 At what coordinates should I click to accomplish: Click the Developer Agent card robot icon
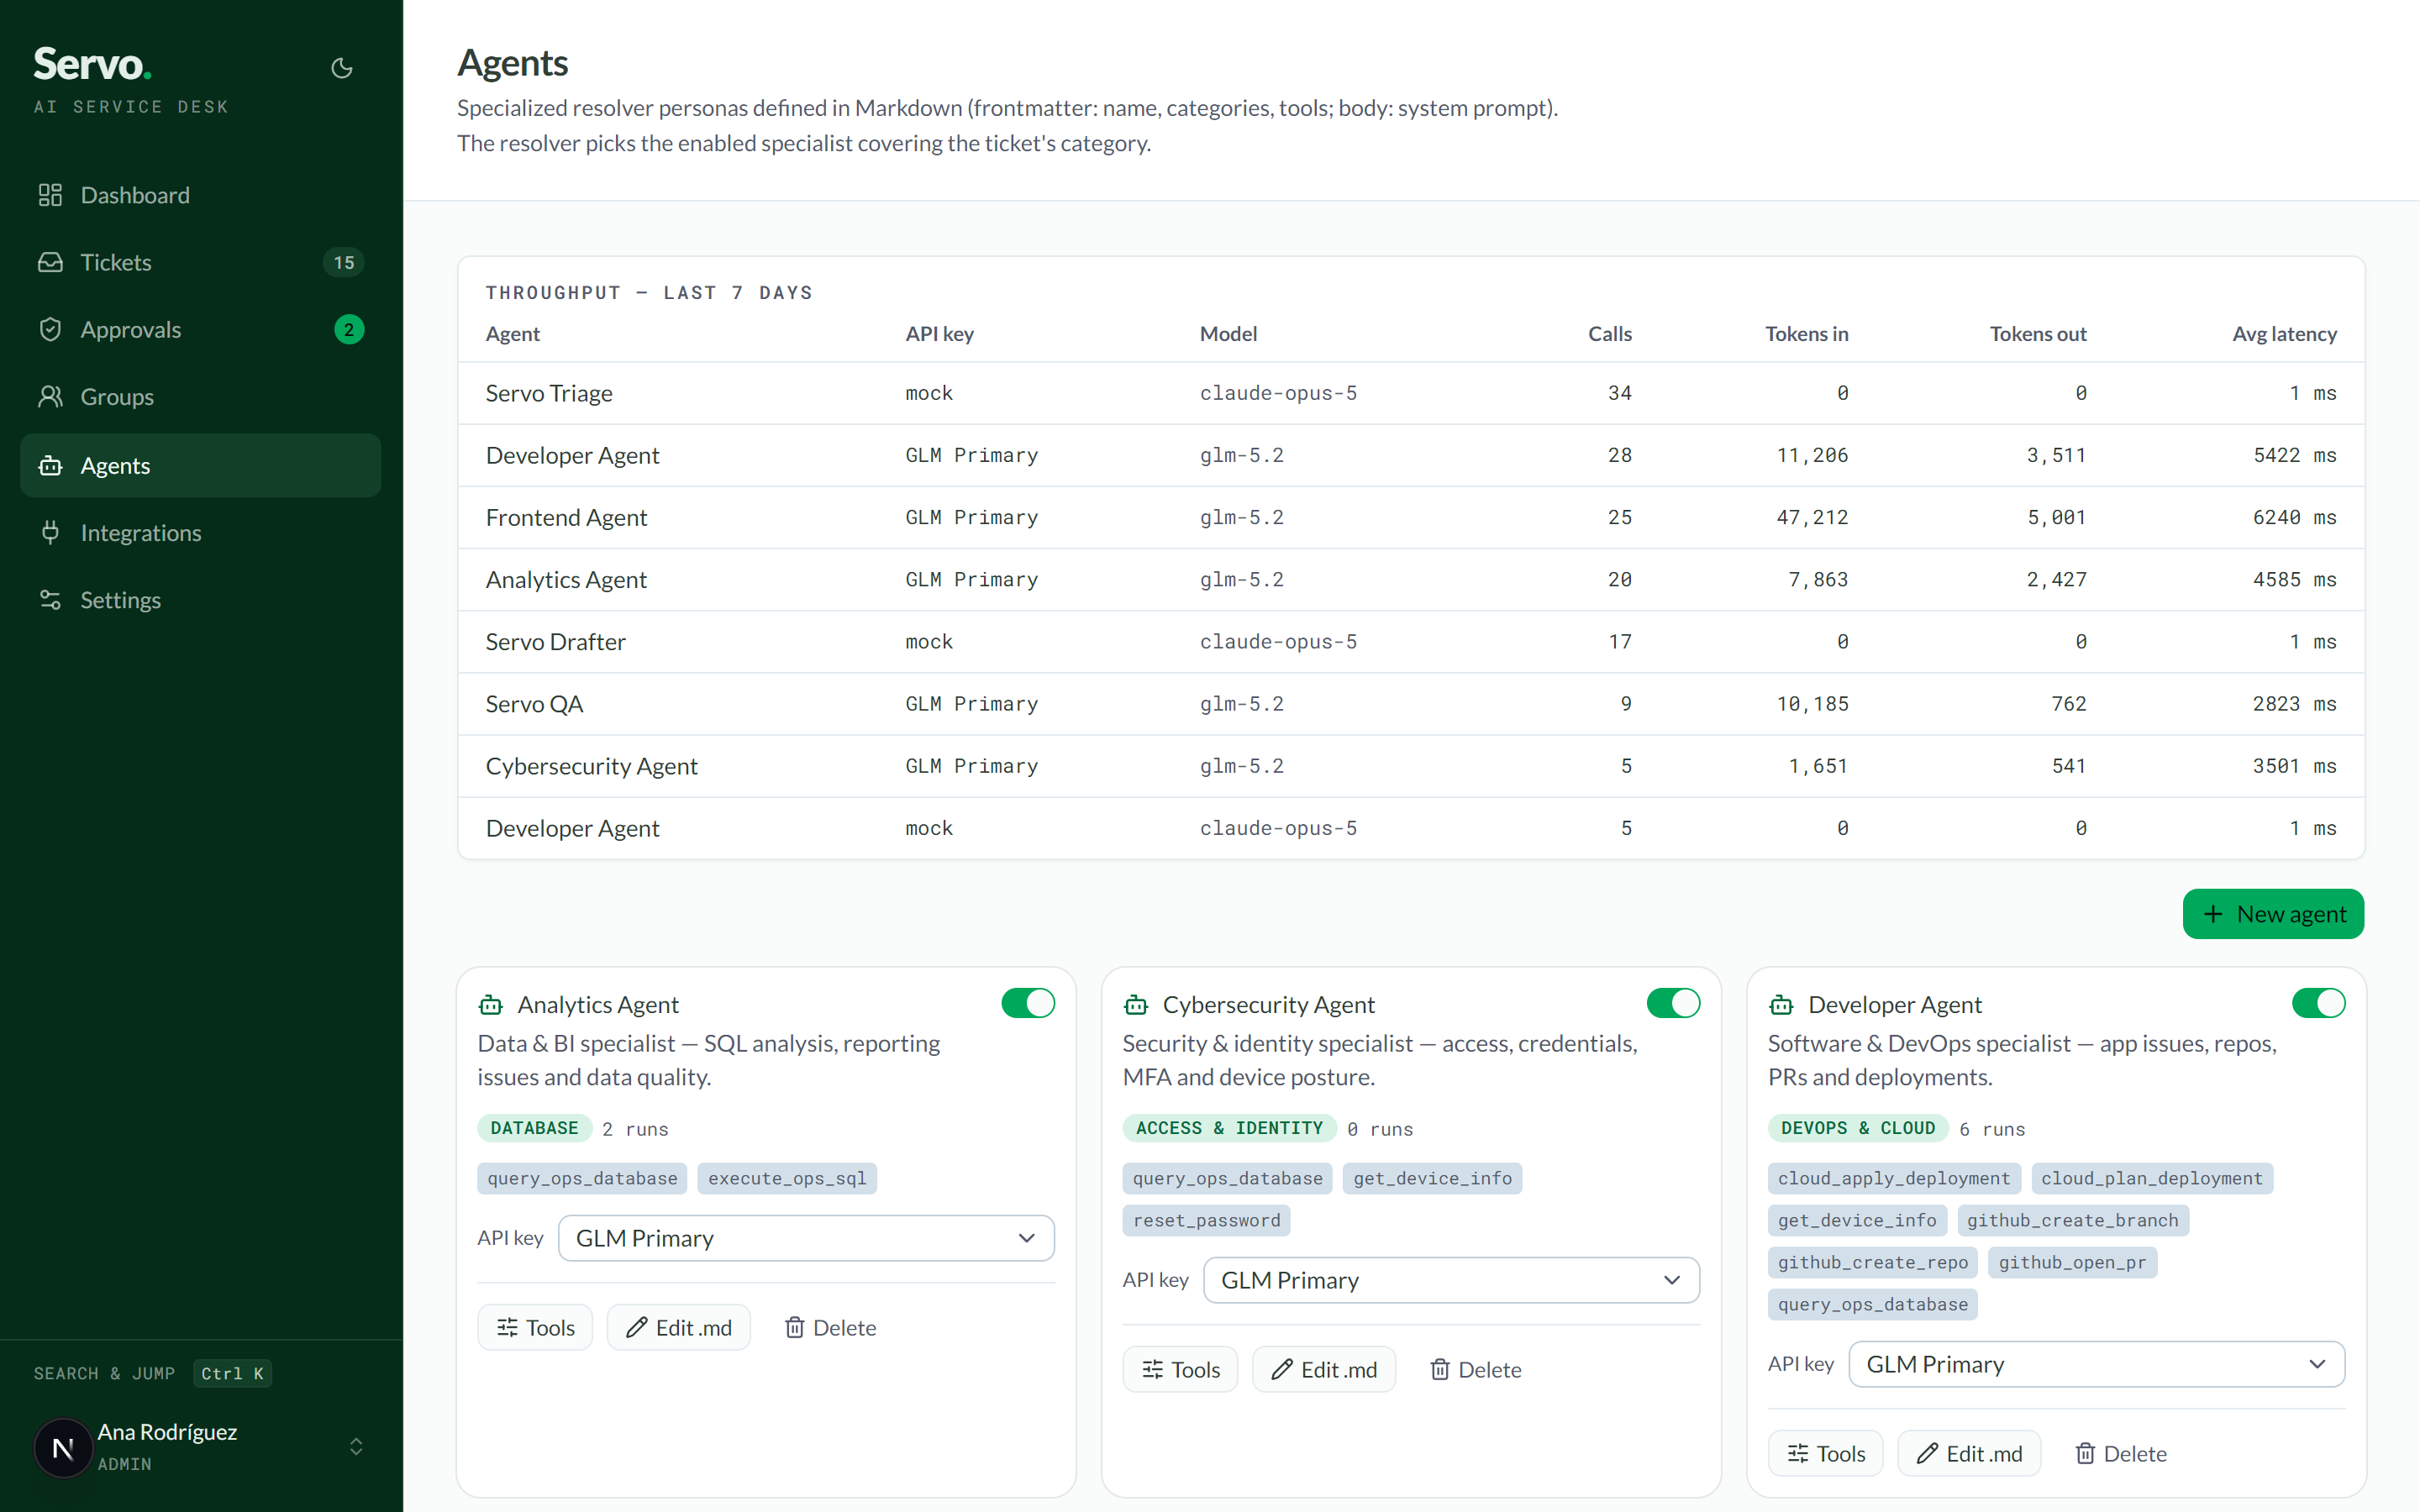[1781, 1004]
